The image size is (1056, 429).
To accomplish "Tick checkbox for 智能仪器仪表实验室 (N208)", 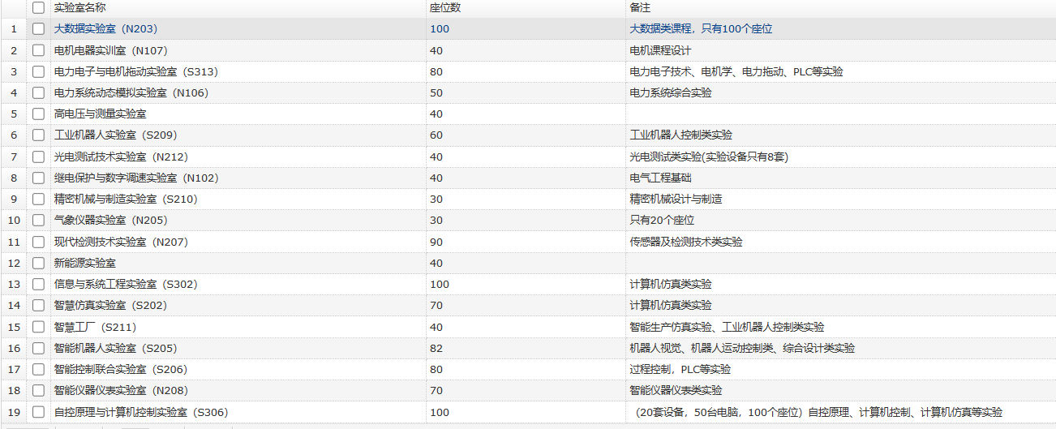I will (38, 391).
